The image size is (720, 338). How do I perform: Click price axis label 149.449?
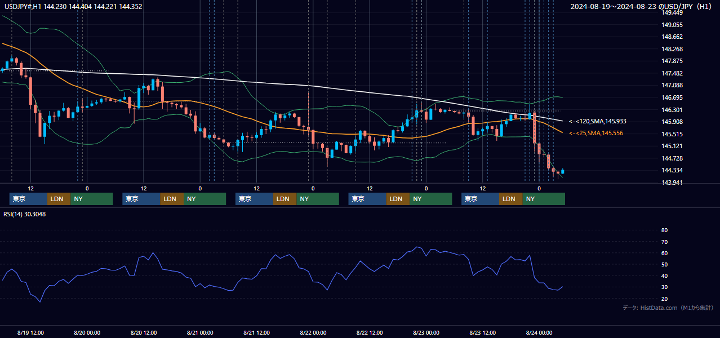pyautogui.click(x=672, y=12)
